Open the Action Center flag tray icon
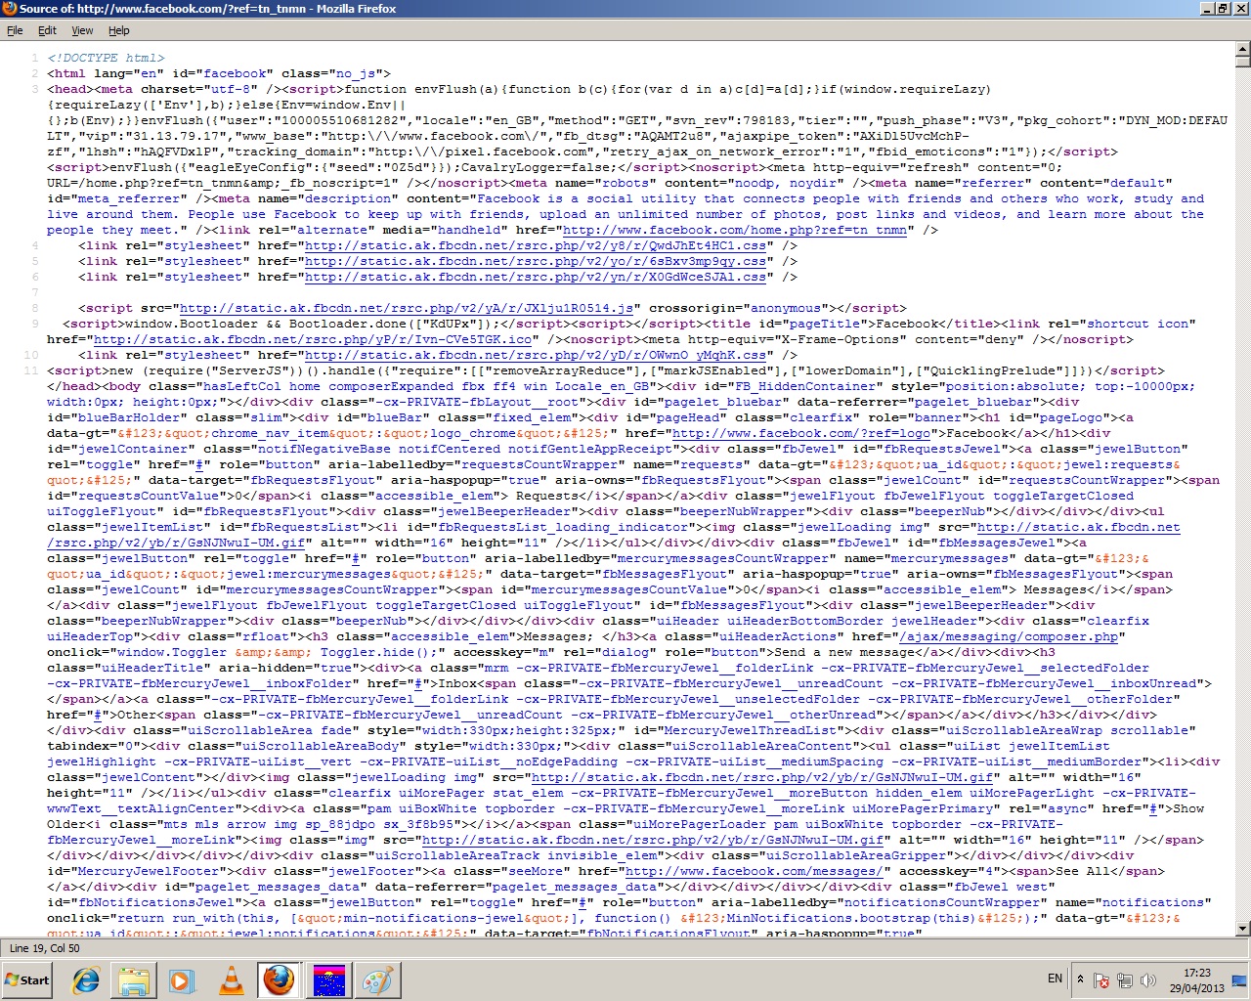This screenshot has height=1001, width=1251. point(1101,979)
